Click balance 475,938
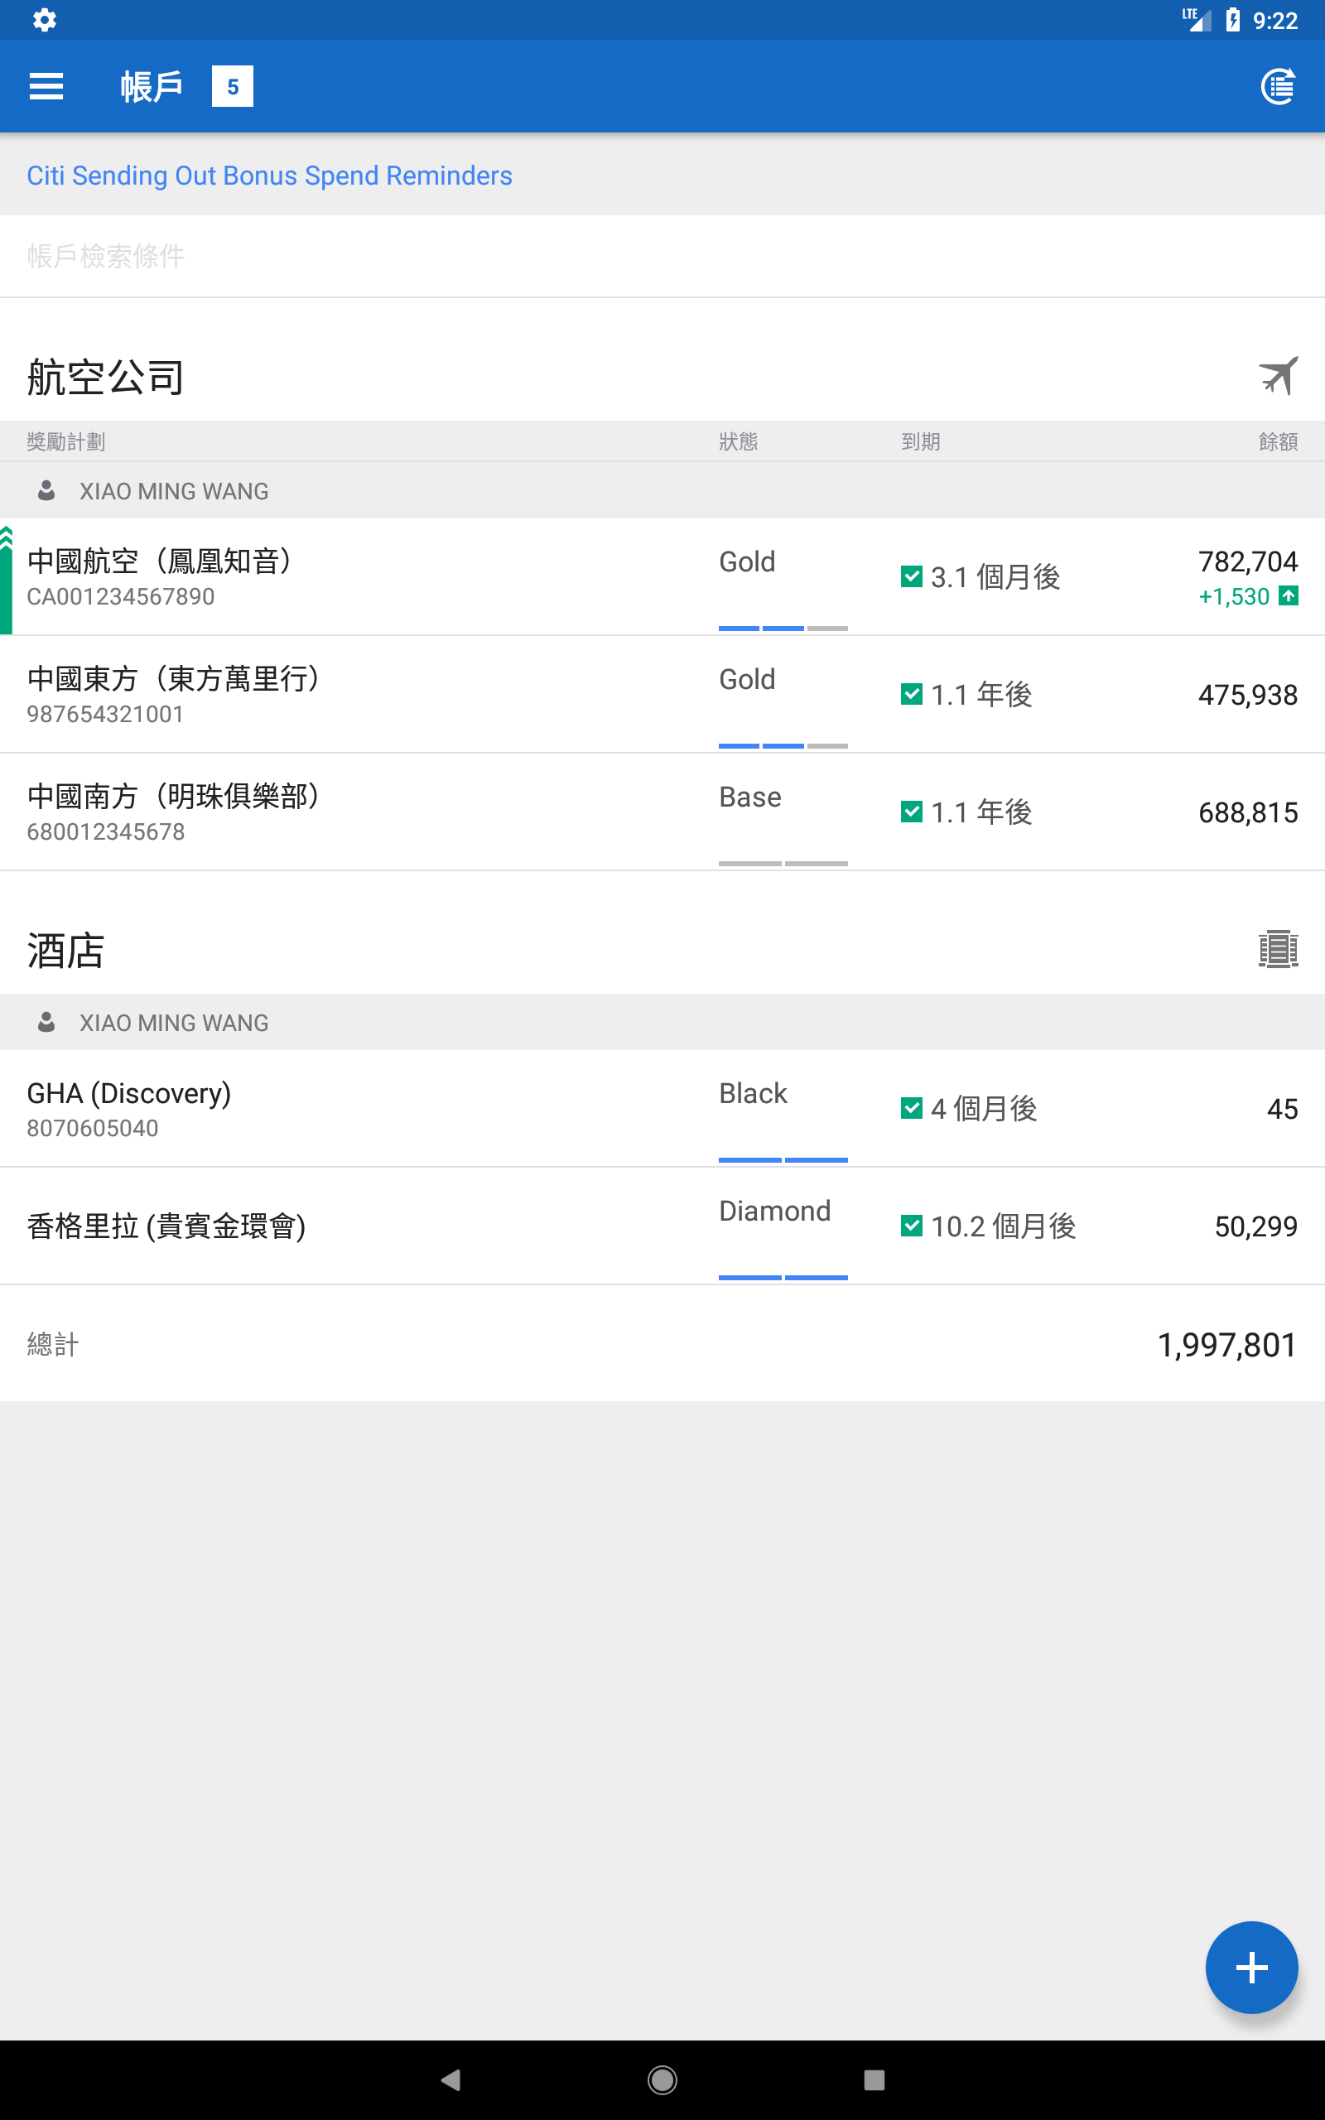This screenshot has height=2120, width=1325. tap(1248, 694)
